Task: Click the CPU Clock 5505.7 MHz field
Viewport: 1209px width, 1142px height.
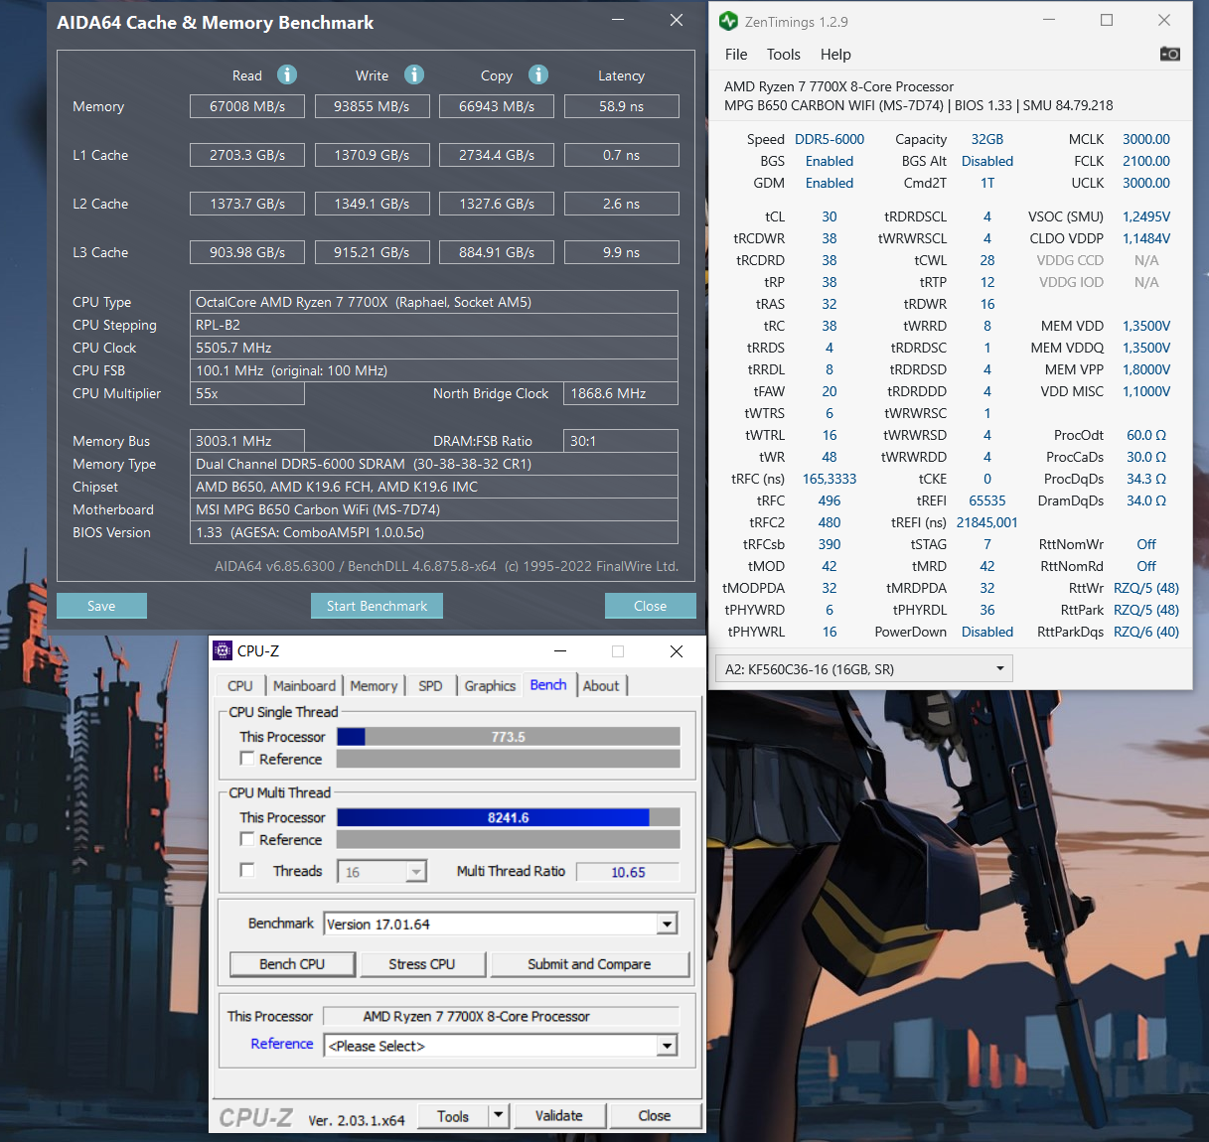Action: pyautogui.click(x=434, y=348)
